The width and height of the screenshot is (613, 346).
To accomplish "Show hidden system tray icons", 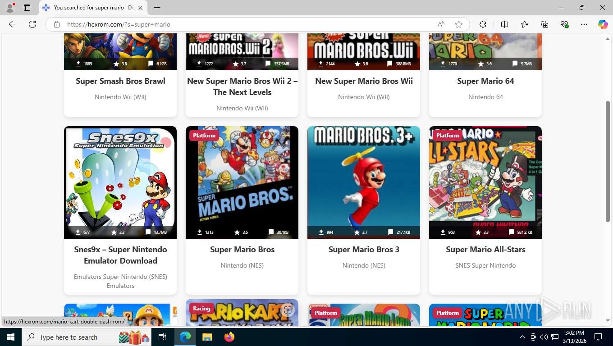I will 522,337.
